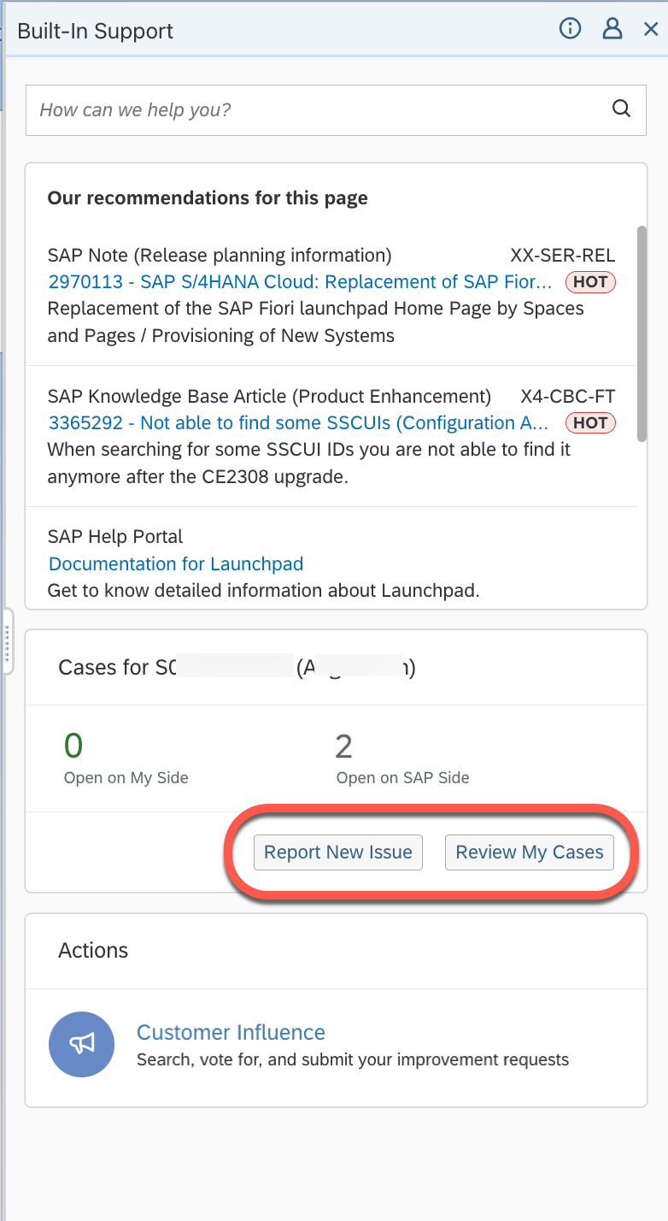Click the Report New Issue button
Screen dimensions: 668x1221
point(338,852)
